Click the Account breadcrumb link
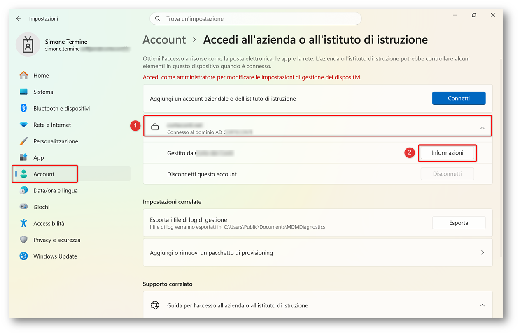Viewport: 520px width, 335px height. coord(164,39)
